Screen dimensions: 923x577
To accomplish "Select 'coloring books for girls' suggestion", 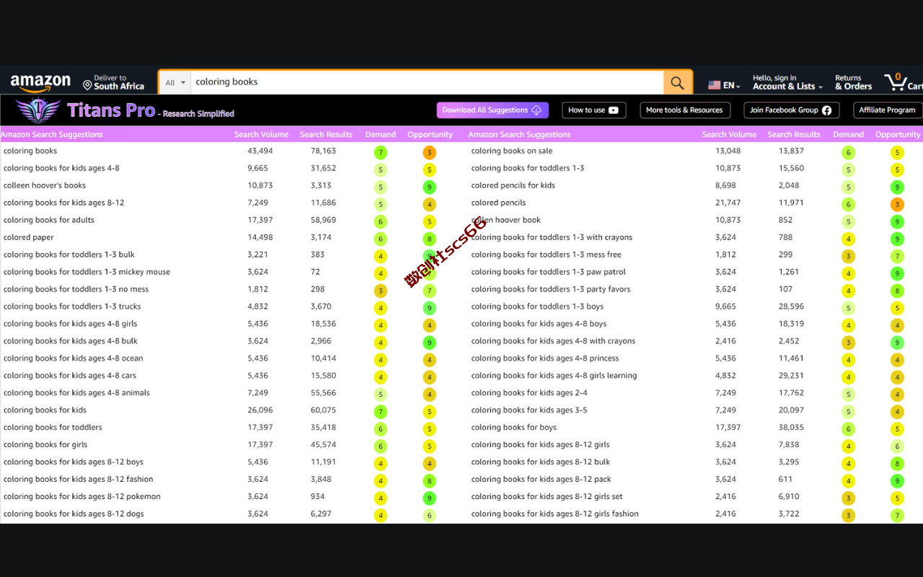I will (x=45, y=445).
